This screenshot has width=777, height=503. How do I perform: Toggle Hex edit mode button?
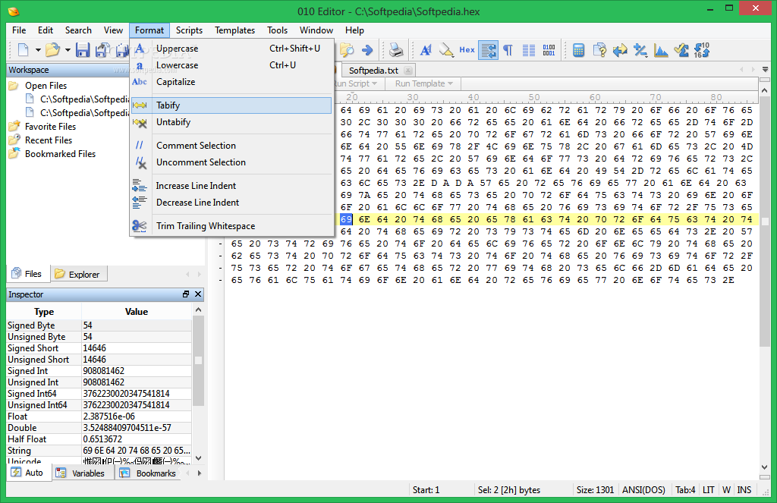(x=467, y=49)
